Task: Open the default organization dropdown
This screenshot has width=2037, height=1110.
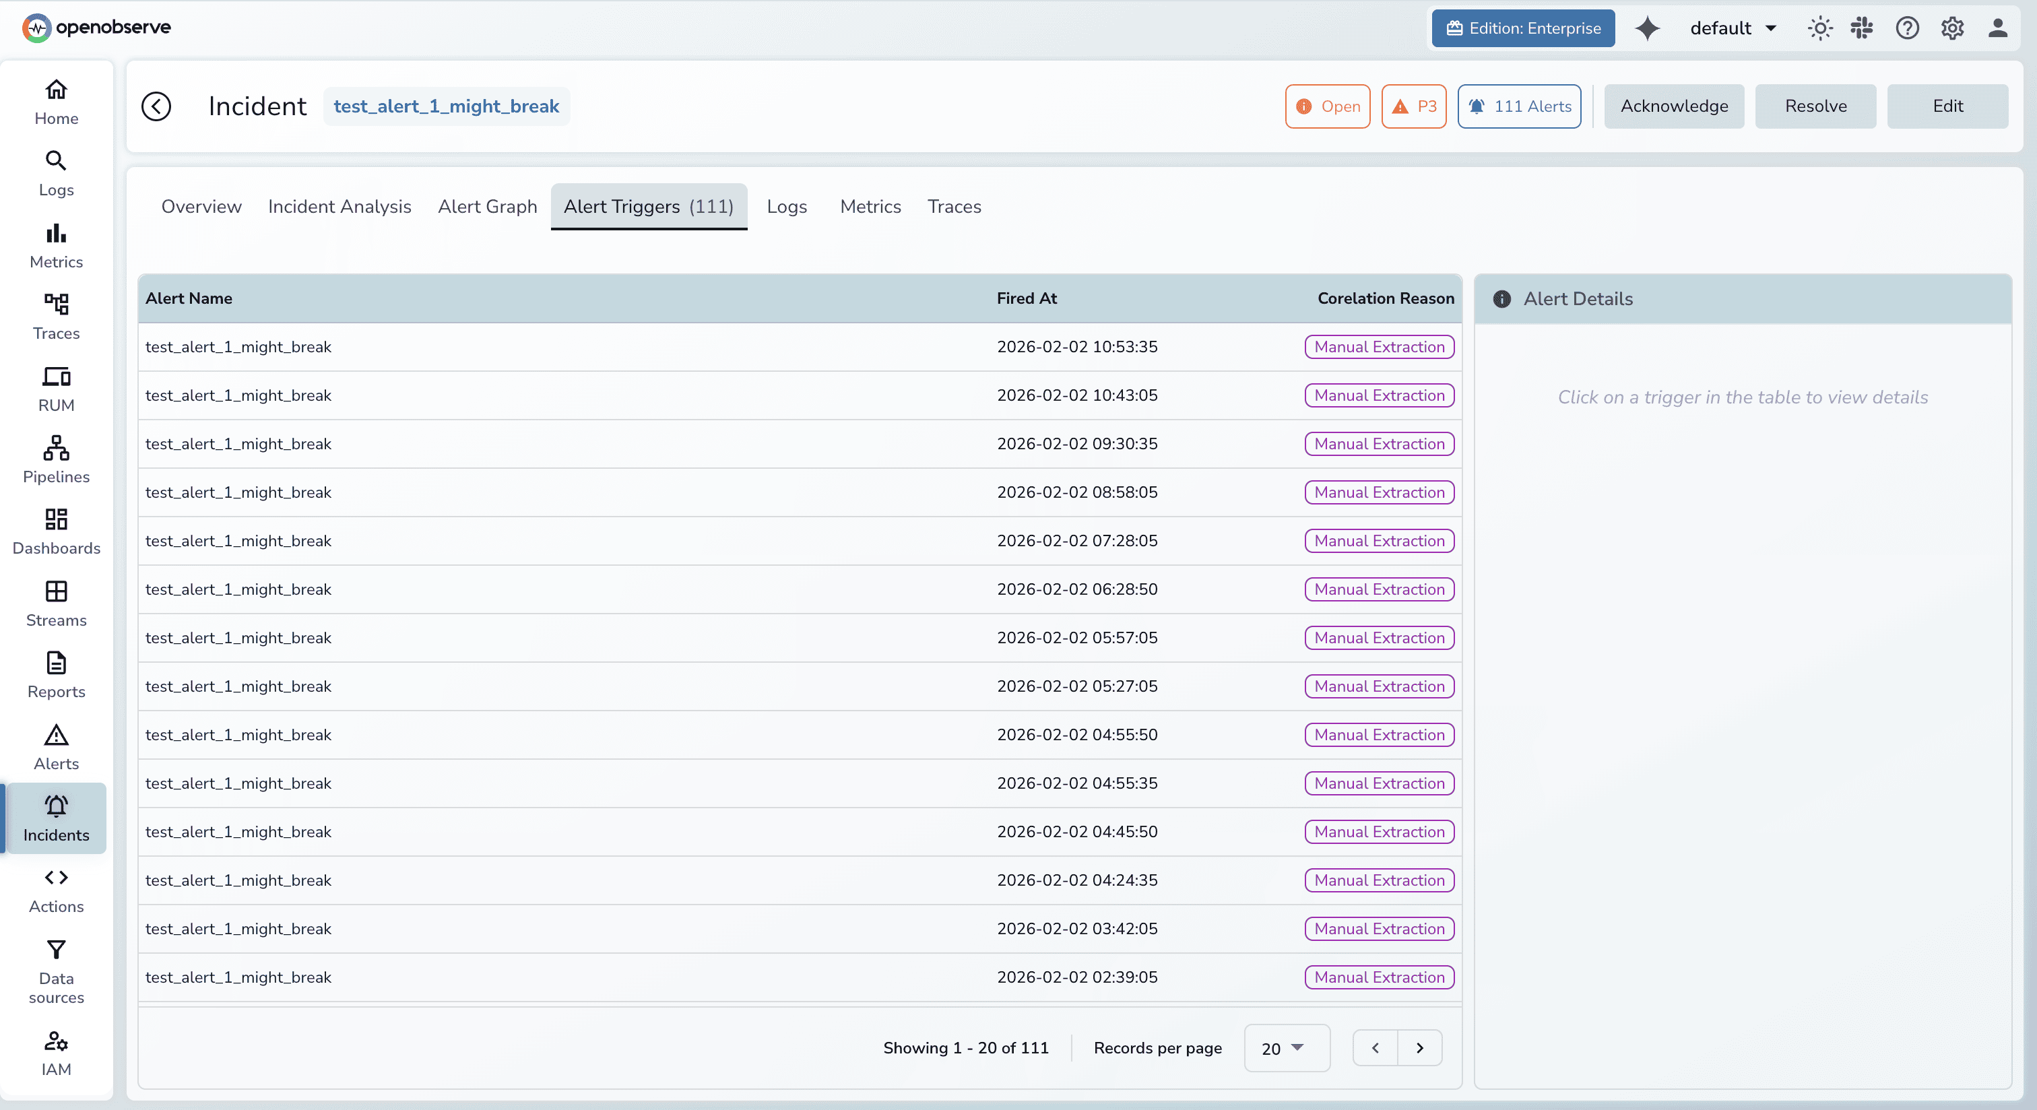Action: pos(1733,28)
